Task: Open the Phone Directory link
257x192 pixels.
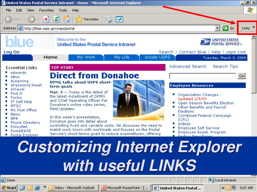Action: pos(25,122)
